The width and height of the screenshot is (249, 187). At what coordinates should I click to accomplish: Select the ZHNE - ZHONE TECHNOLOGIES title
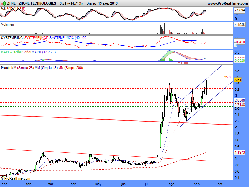pos(32,3)
